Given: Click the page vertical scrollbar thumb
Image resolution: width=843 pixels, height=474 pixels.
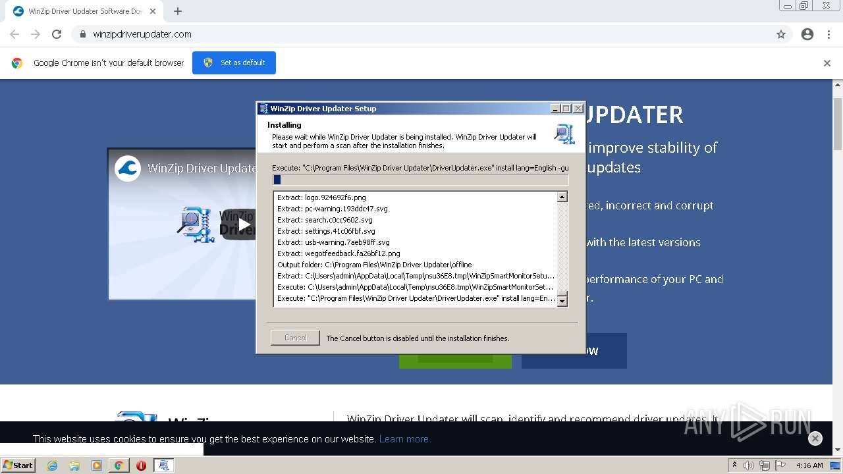Looking at the screenshot, I should click(x=838, y=124).
